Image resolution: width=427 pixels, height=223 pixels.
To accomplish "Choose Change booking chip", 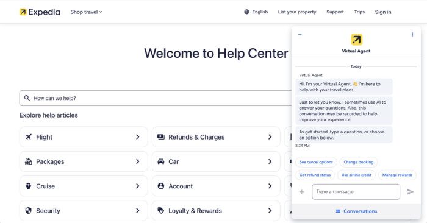I will tap(359, 162).
